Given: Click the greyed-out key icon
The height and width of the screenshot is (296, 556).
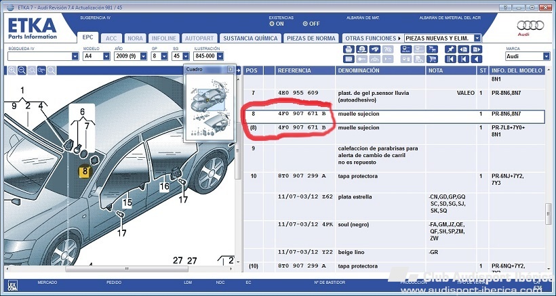Looking at the screenshot, I should 361,59.
